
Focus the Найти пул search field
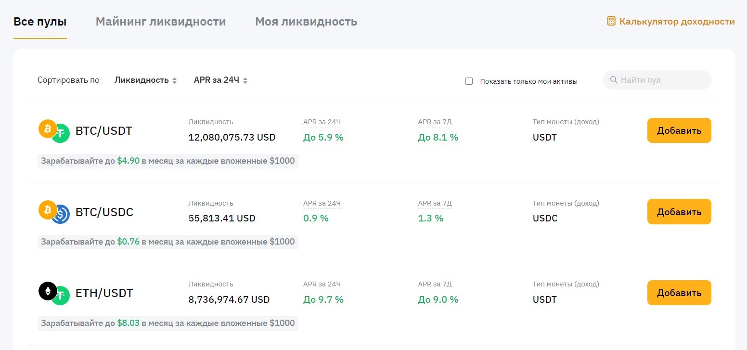click(x=657, y=80)
